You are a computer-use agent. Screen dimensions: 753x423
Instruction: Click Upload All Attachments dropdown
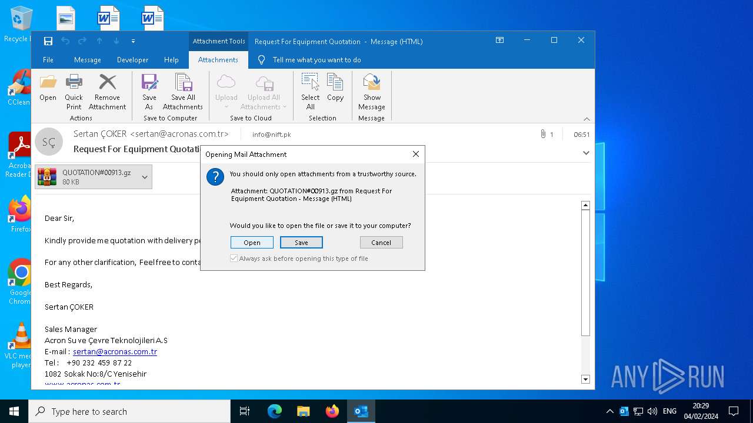pos(264,92)
